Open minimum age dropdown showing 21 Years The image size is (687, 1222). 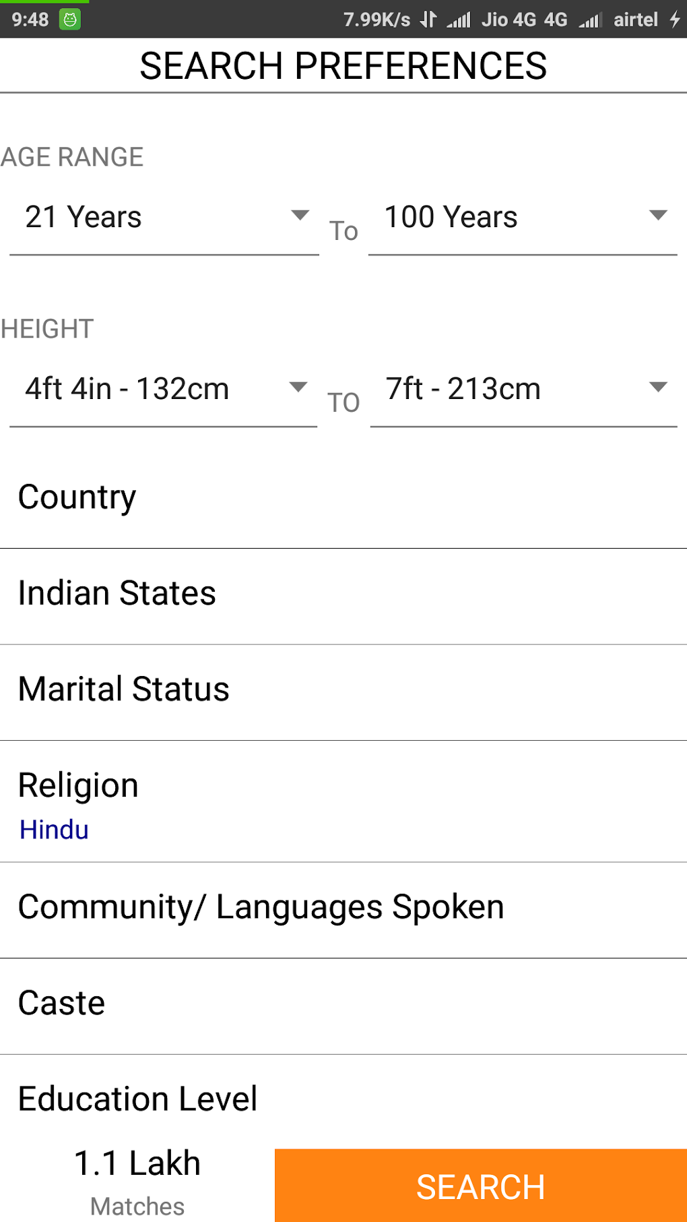point(164,218)
